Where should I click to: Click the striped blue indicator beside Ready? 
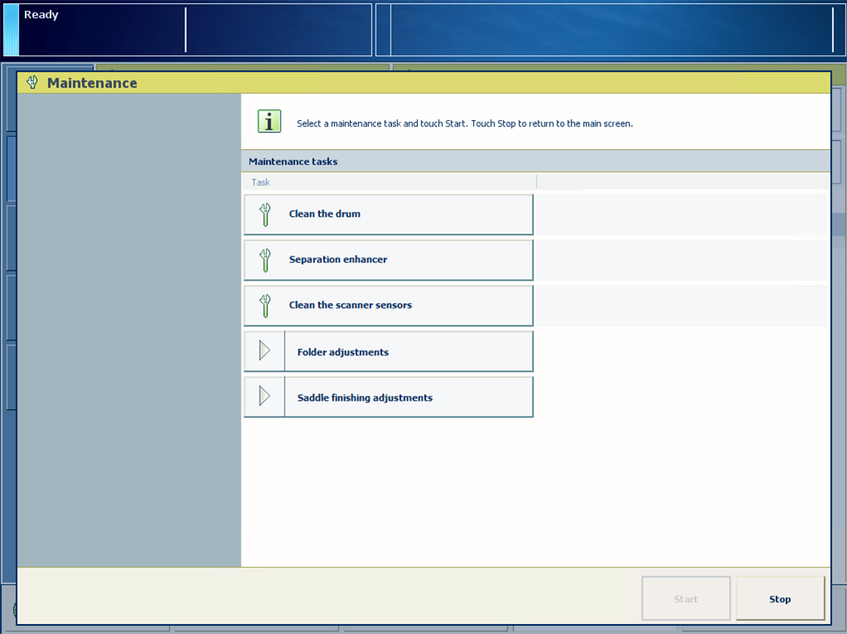coord(11,30)
